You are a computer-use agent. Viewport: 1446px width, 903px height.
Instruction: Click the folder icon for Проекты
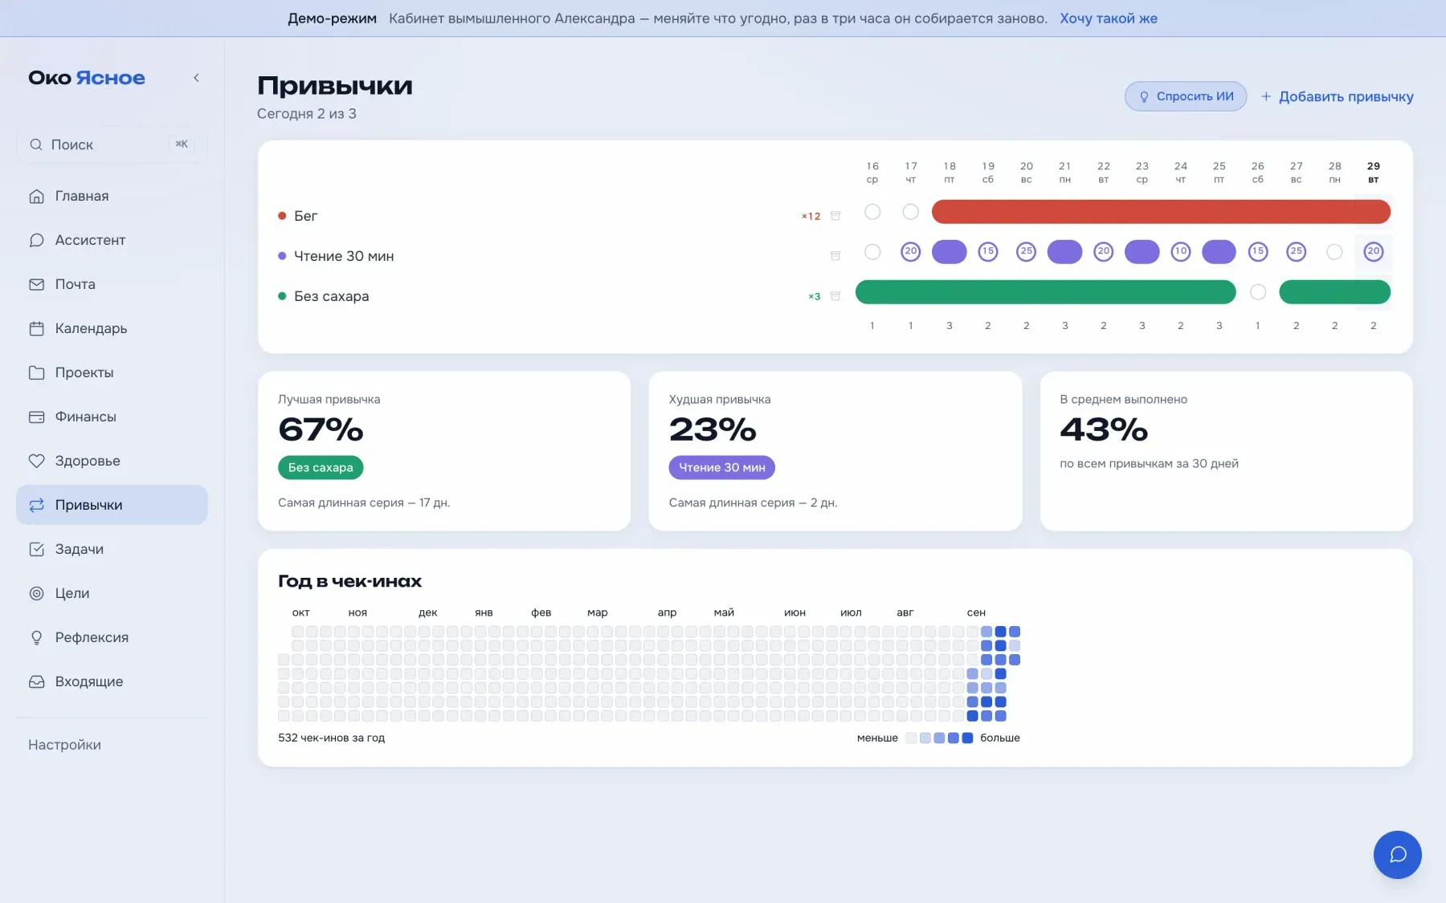pyautogui.click(x=36, y=372)
